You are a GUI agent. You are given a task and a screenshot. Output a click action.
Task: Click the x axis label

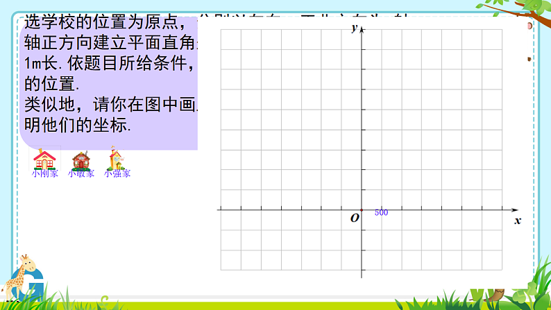(x=518, y=221)
